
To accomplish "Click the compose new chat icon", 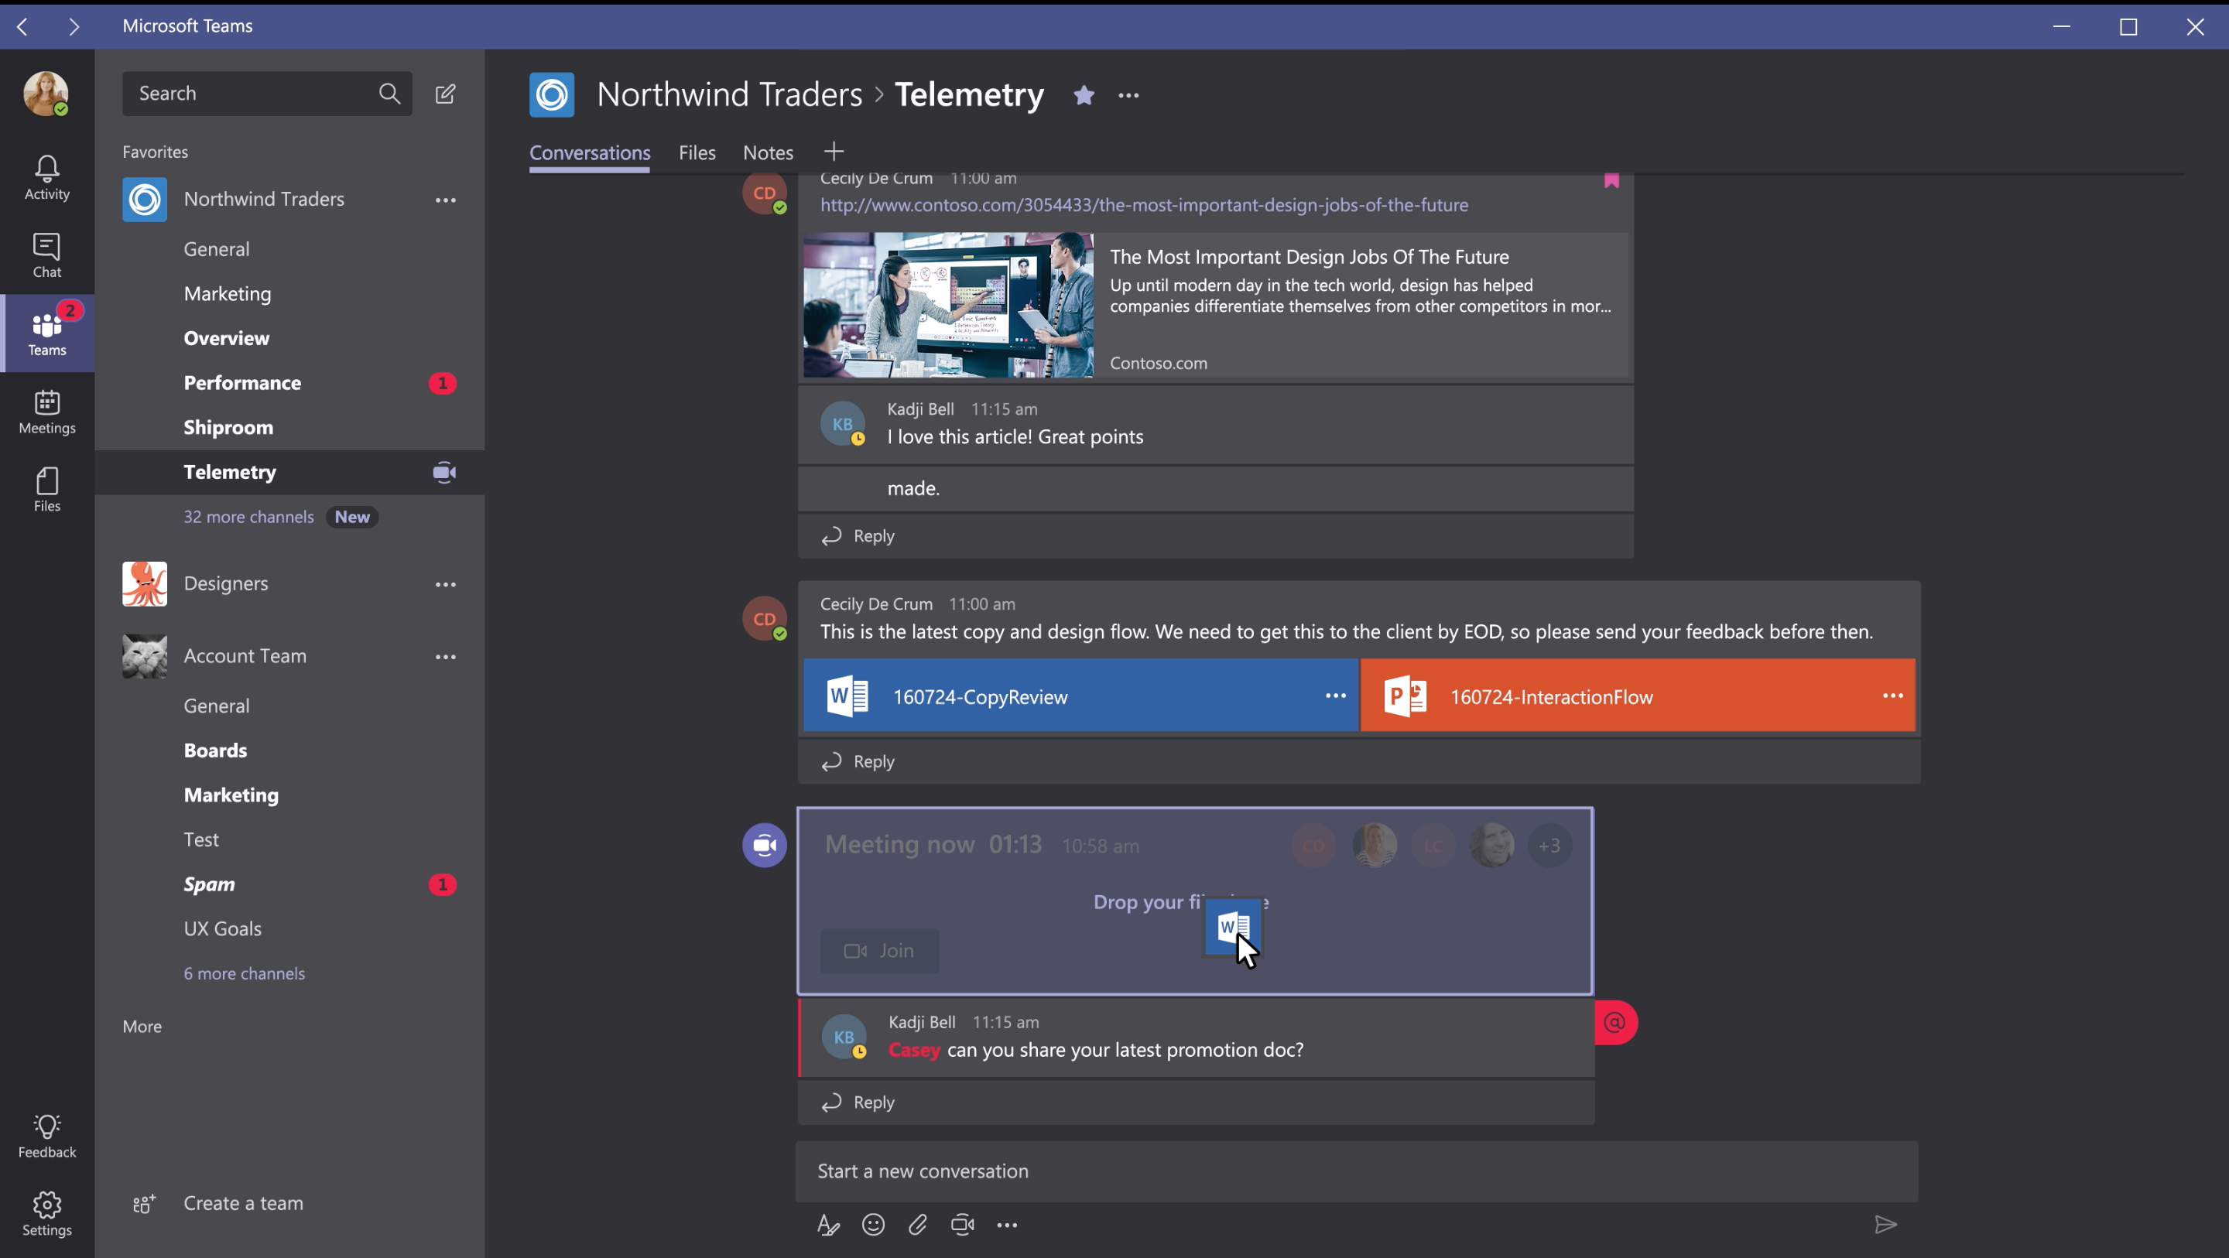I will pos(446,94).
